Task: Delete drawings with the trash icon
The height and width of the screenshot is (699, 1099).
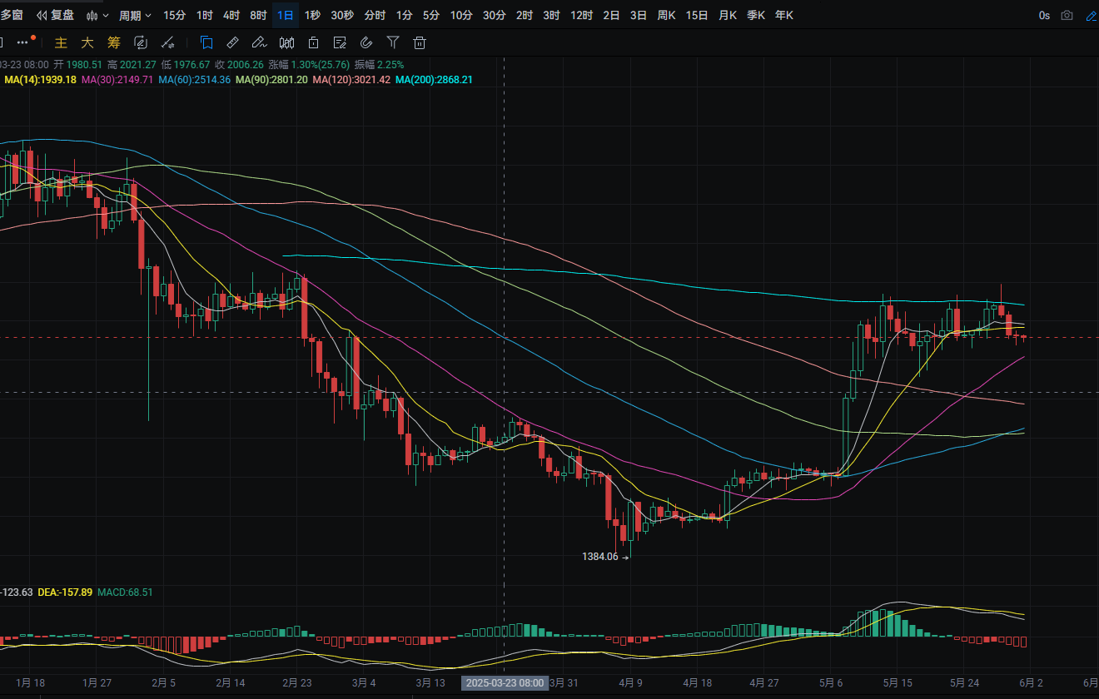Action: click(420, 42)
